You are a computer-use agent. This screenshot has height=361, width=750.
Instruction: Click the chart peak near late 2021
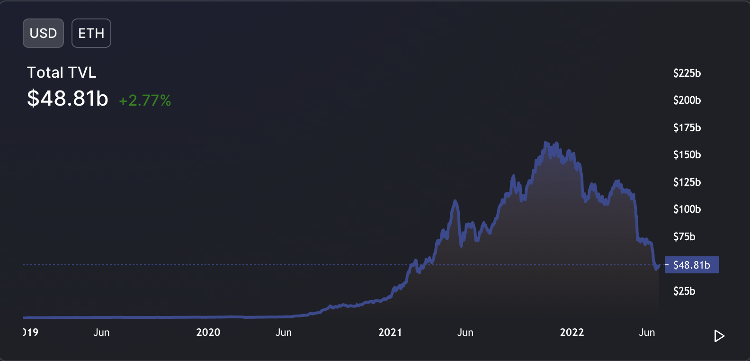point(546,143)
